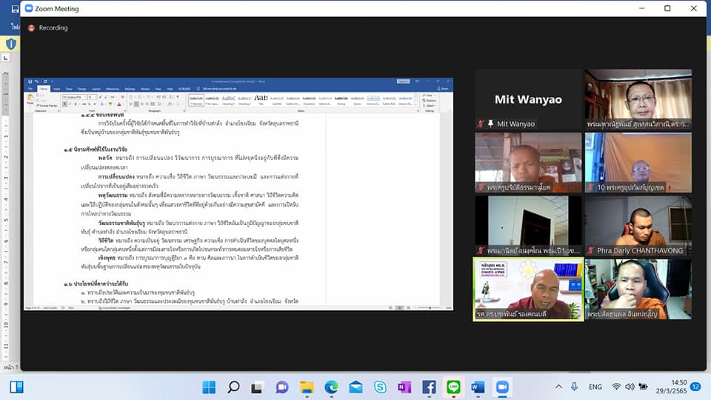The image size is (711, 400).
Task: Switch to the Layout ribbon tab
Action: point(96,89)
